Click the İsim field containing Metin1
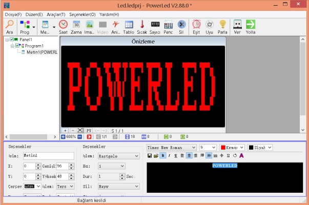The image size is (309, 205). pyautogui.click(x=49, y=156)
